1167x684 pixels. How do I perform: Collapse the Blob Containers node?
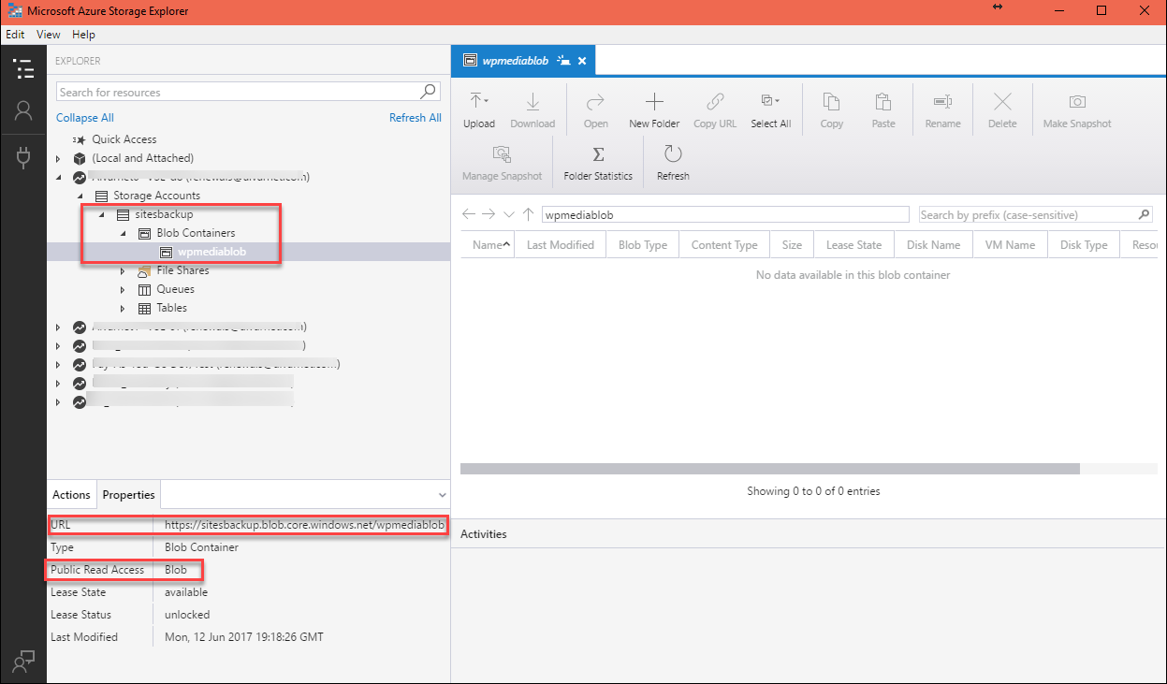123,233
